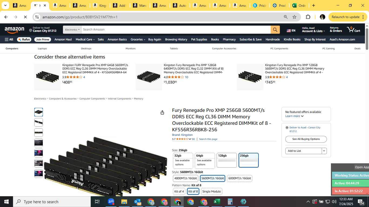Open the Amazon cart
The width and height of the screenshot is (369, 207).
click(354, 30)
